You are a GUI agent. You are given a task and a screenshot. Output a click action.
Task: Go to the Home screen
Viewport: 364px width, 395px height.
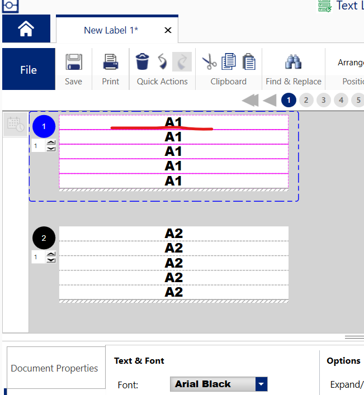tap(26, 28)
